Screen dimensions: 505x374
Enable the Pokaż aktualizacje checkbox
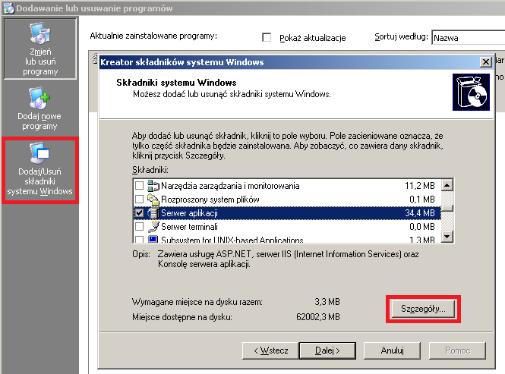click(x=267, y=37)
